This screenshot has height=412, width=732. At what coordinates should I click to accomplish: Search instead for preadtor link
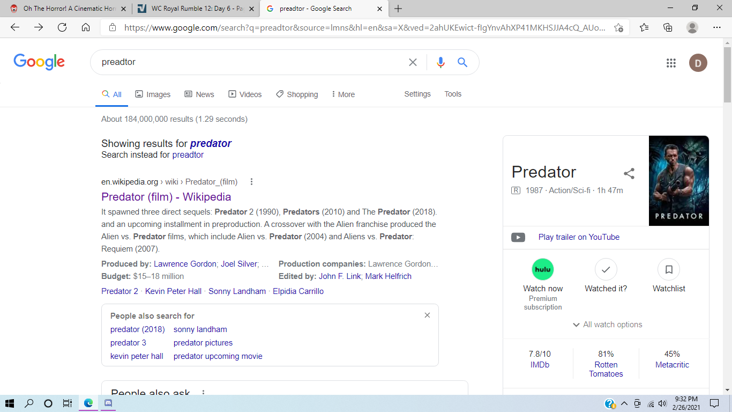pos(188,155)
